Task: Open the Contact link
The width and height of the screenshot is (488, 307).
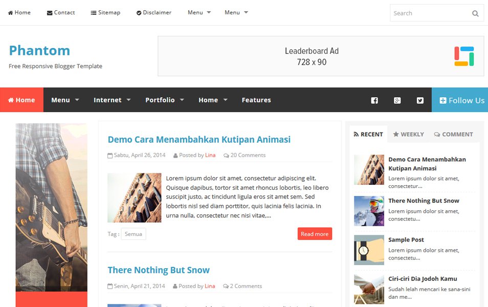Action: point(61,12)
